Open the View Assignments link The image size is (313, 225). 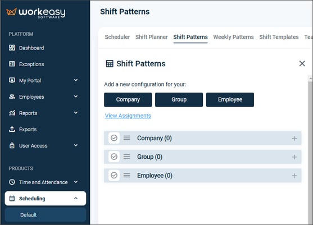pyautogui.click(x=128, y=116)
